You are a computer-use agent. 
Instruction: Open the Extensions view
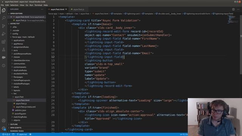[x=3, y=42]
